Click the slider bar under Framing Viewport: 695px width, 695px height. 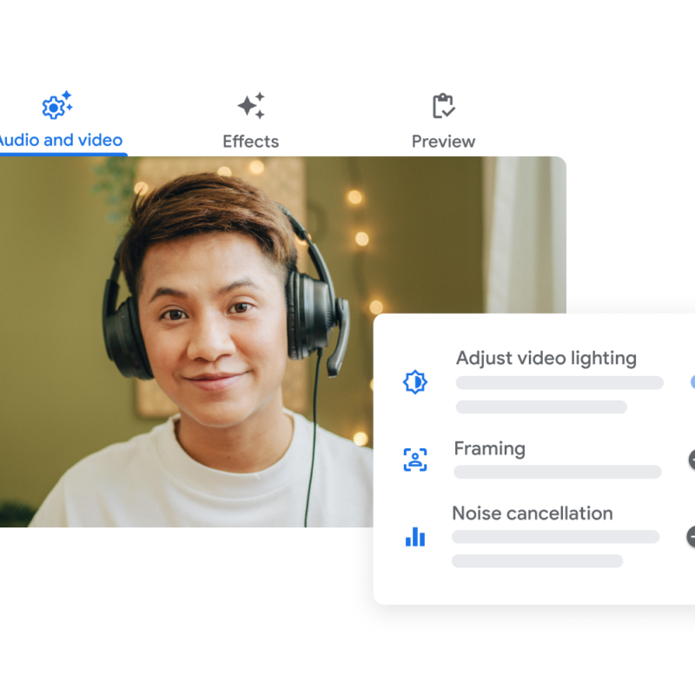[x=556, y=473]
